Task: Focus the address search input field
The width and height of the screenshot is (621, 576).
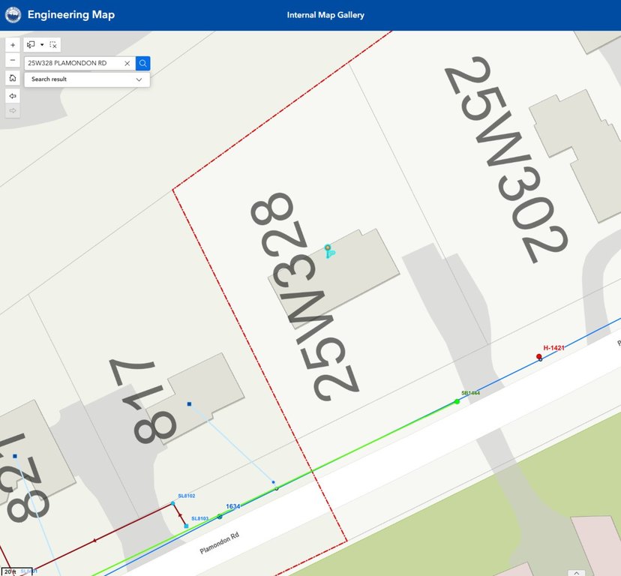Action: (x=74, y=64)
